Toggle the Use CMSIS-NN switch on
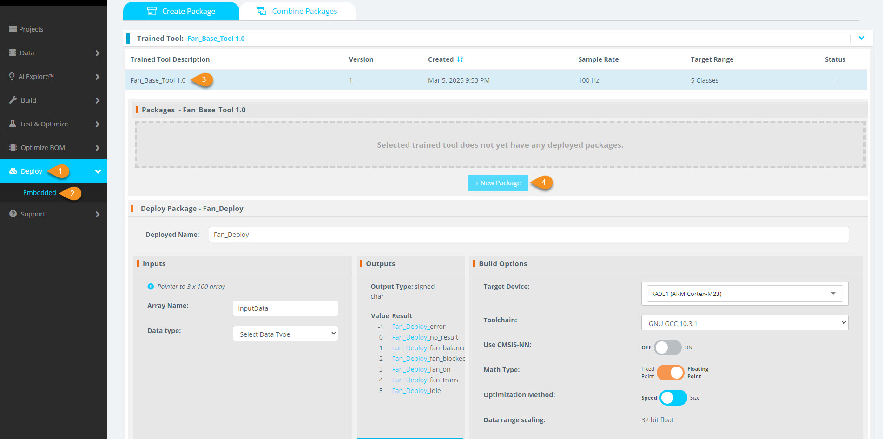883x439 pixels. click(667, 347)
